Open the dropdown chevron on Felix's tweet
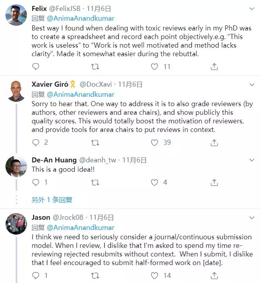Image resolution: width=261 pixels, height=283 pixels. [252, 9]
